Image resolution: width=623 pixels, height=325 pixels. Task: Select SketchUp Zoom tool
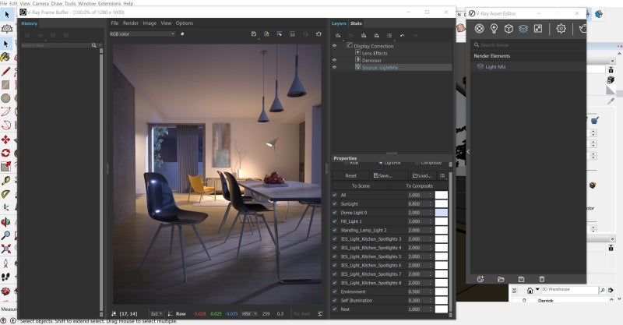(x=5, y=235)
